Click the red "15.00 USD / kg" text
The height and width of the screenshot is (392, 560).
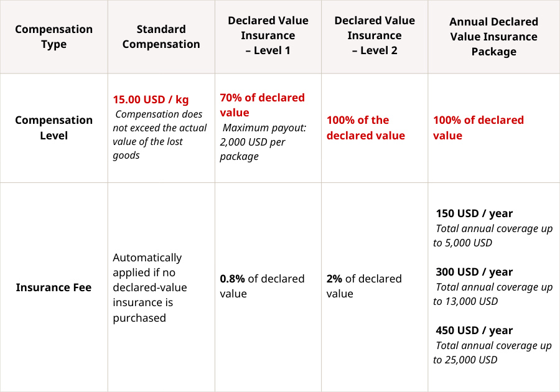tap(151, 100)
